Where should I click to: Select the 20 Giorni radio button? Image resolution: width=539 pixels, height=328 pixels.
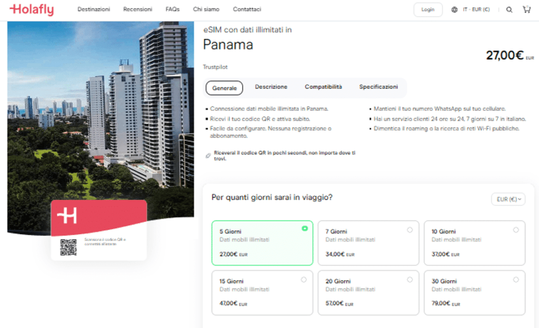tap(410, 280)
